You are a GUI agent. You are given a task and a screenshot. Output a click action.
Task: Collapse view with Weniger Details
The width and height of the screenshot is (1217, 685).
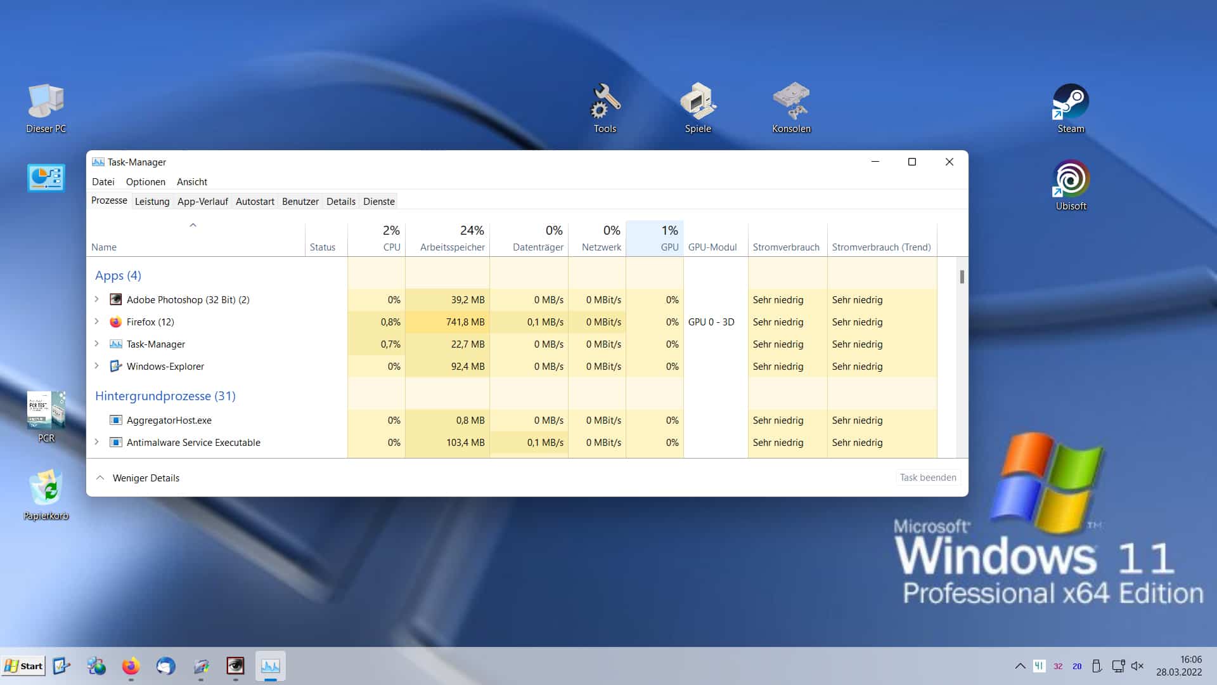click(x=138, y=478)
